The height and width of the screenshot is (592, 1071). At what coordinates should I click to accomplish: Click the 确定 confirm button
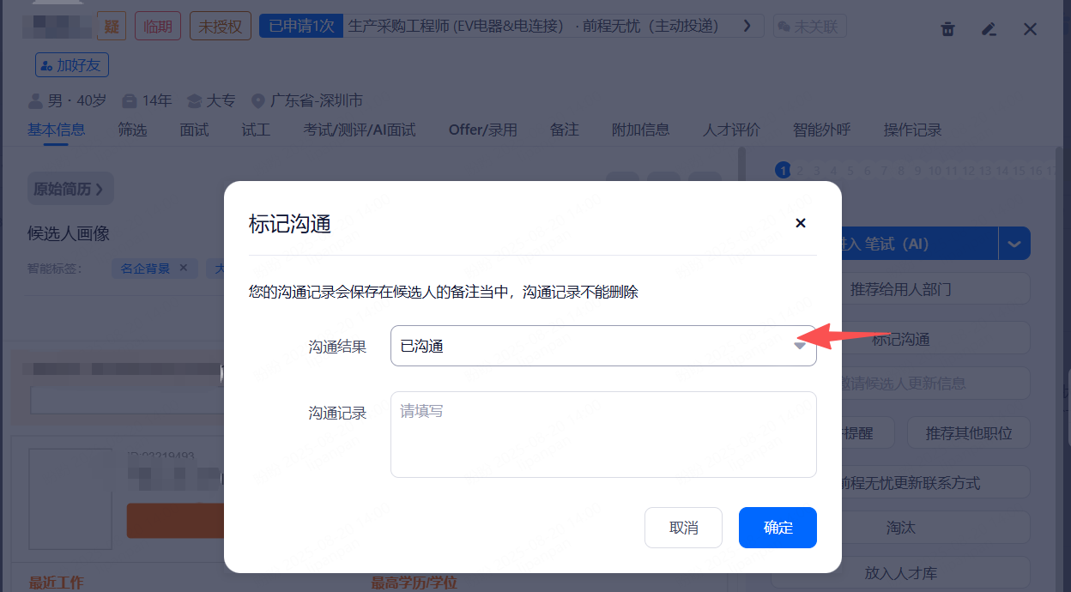(778, 528)
